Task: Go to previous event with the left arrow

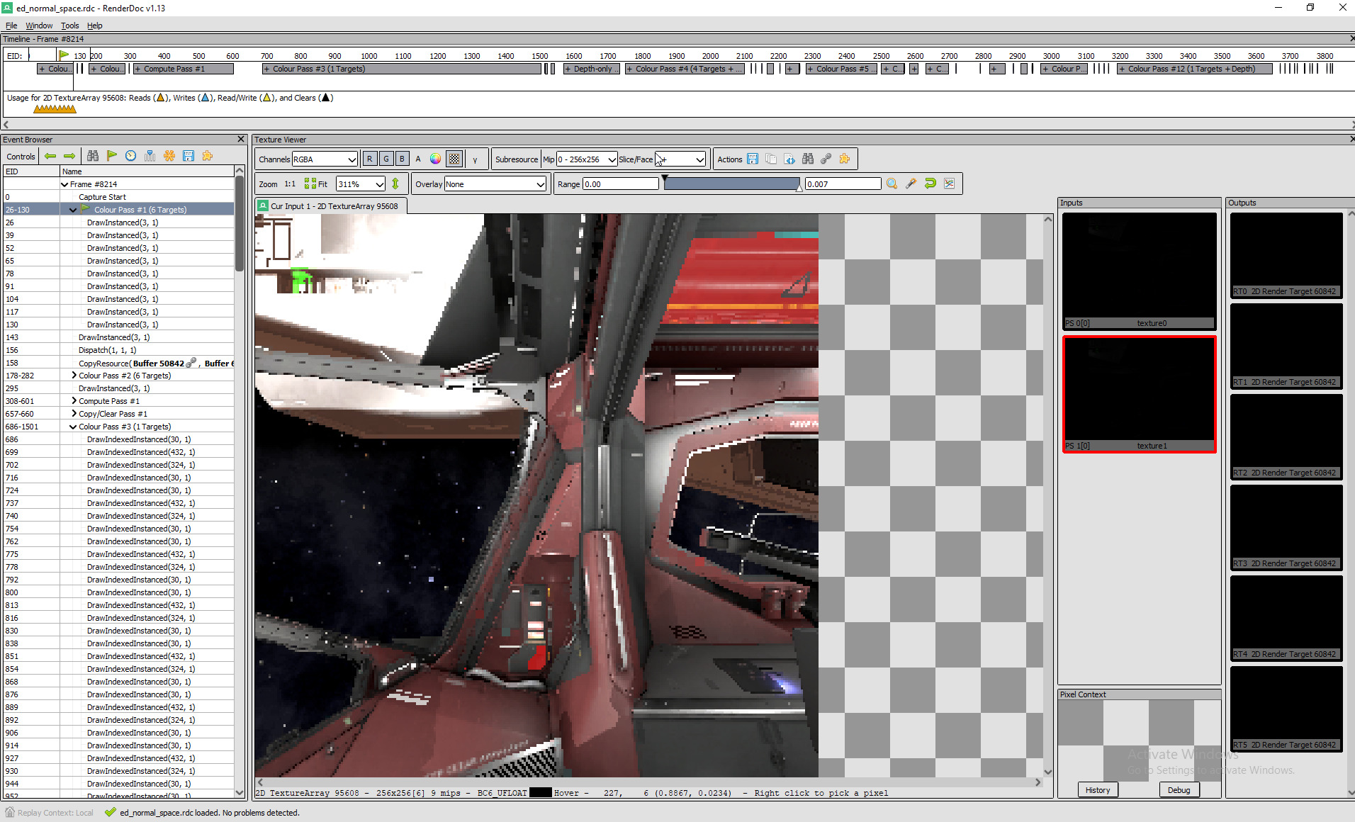Action: (50, 156)
